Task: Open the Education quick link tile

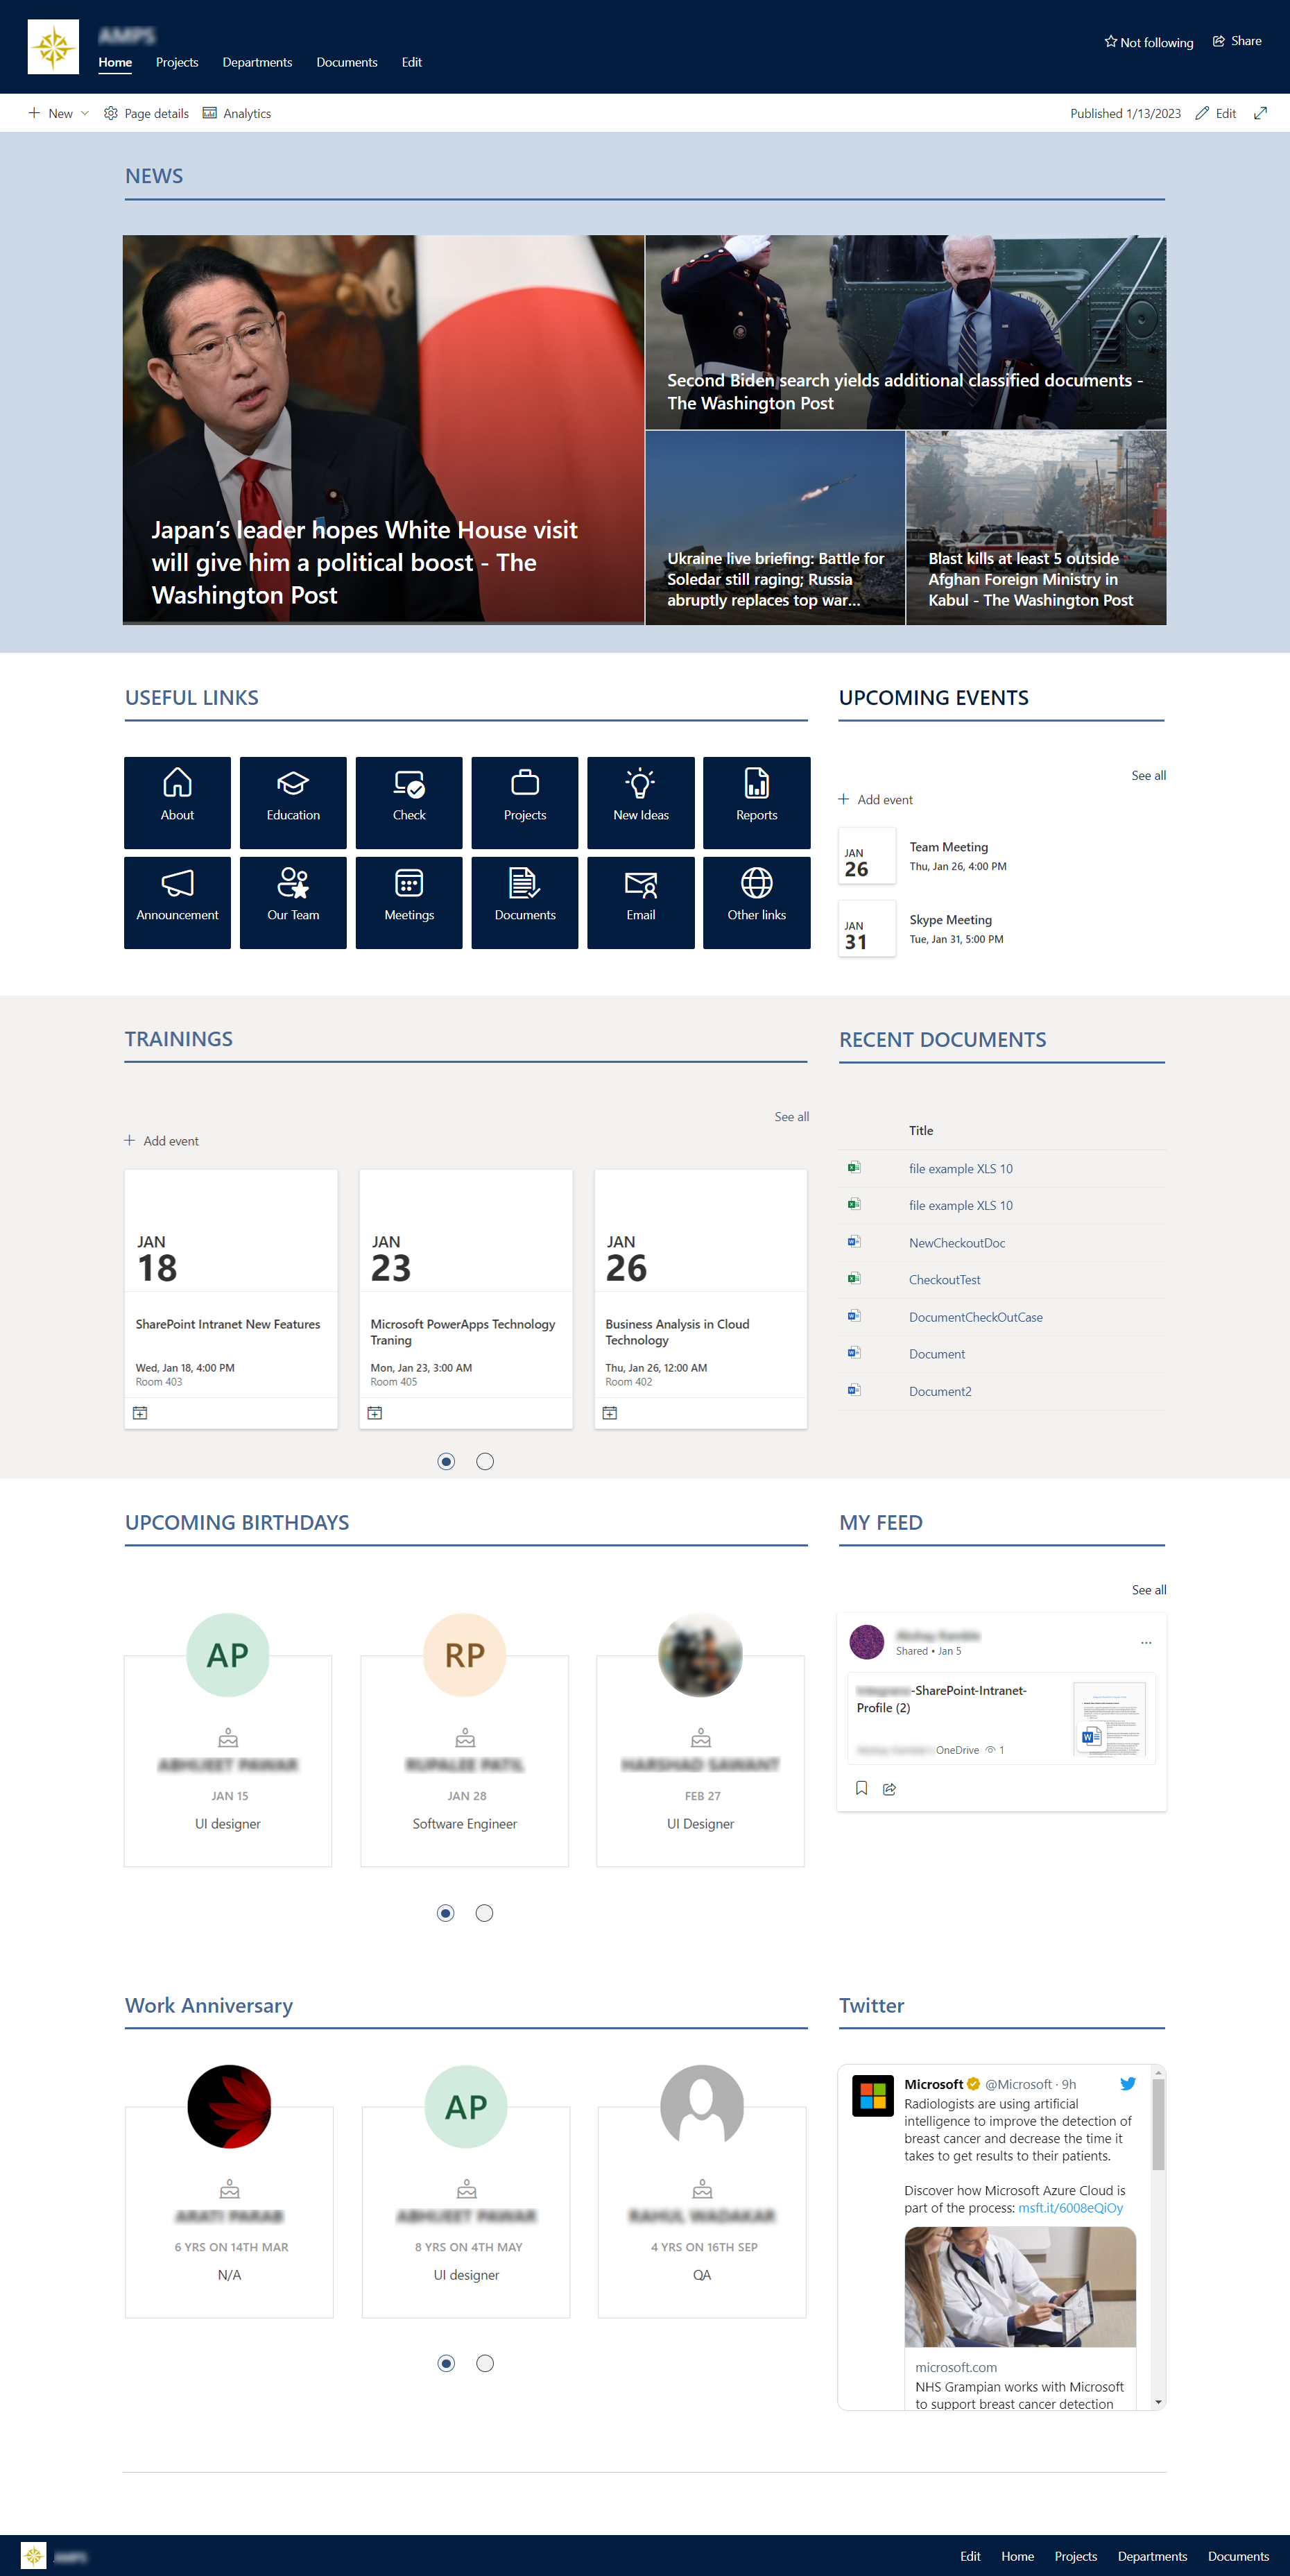Action: [293, 802]
